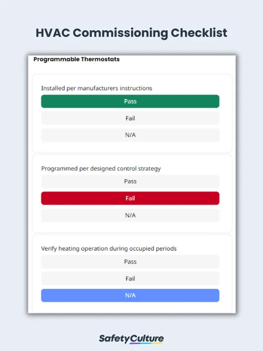263x351 pixels.
Task: Click the HVAC Commissioning Checklist title
Action: click(131, 33)
